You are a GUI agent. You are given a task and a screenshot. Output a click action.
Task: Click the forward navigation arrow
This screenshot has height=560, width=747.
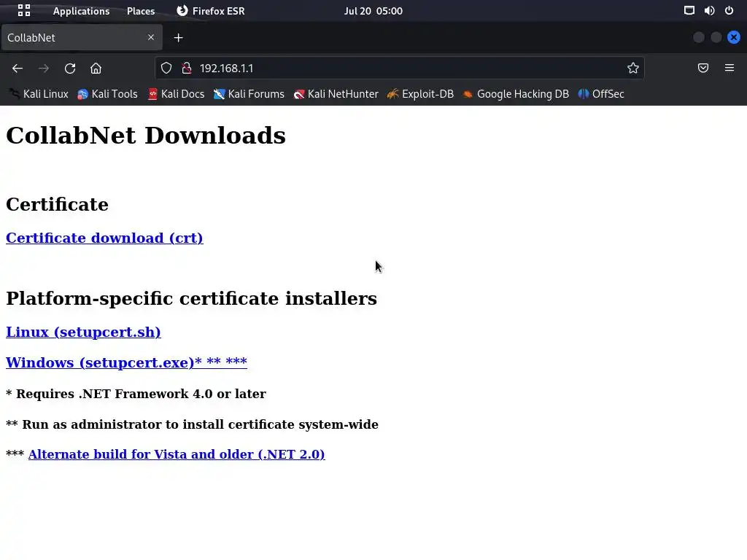click(x=44, y=68)
